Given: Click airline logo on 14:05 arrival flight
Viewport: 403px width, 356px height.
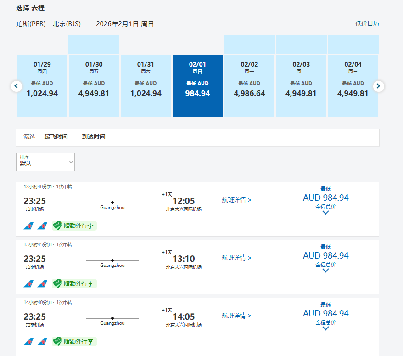Looking at the screenshot, I should 29,341.
